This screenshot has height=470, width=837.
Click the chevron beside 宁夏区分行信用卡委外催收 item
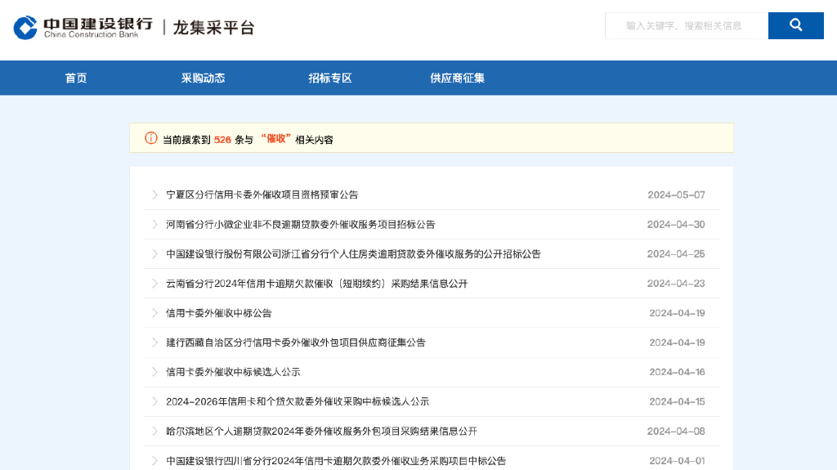pos(154,195)
